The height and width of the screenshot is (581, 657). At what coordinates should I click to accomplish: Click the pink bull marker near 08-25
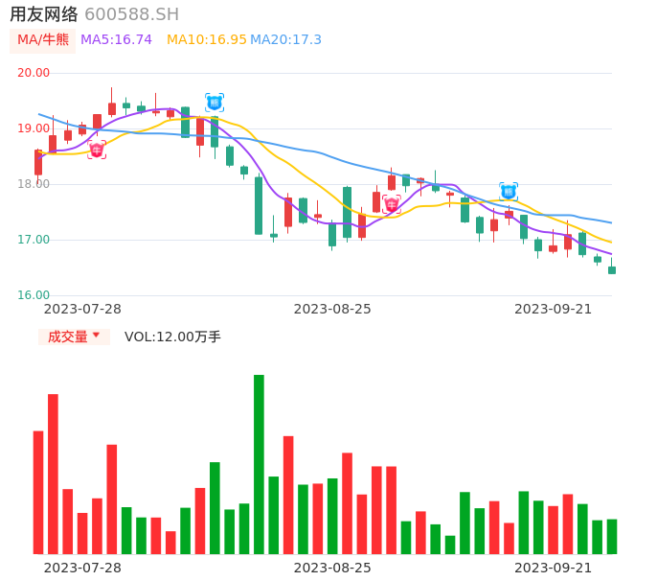pyautogui.click(x=391, y=204)
